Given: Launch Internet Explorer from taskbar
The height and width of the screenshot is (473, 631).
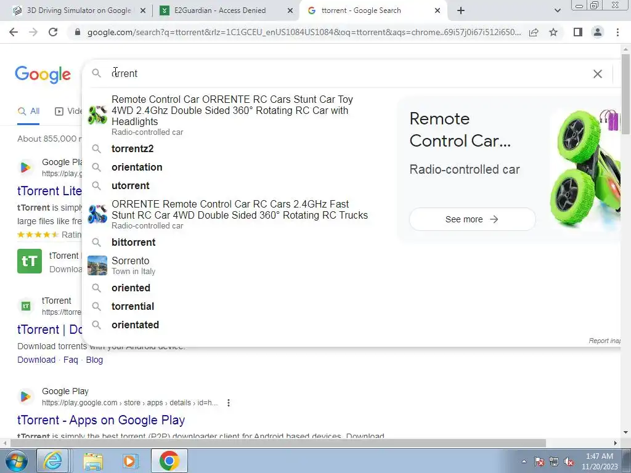Looking at the screenshot, I should click(x=53, y=461).
